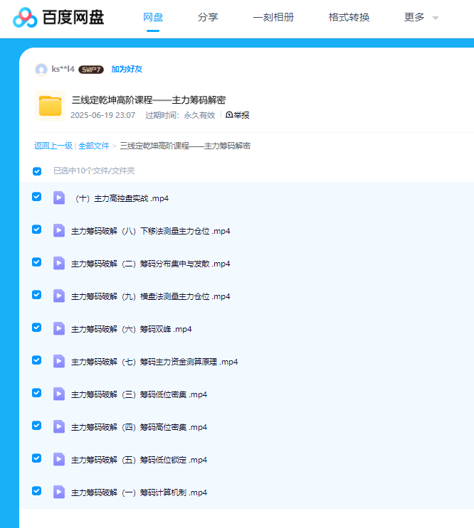The height and width of the screenshot is (528, 474).
Task: Click 加为好友 link
Action: coord(127,69)
